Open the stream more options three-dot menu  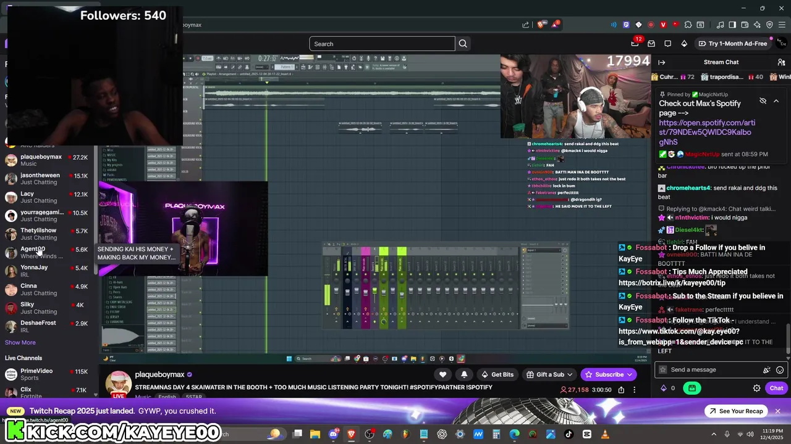[634, 390]
